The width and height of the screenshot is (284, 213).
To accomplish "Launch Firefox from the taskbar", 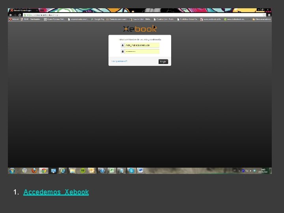I will coord(34,171).
